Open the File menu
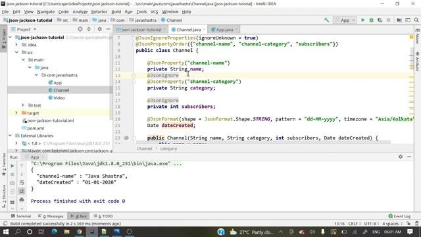Screen dimensions: 421x237 click(5, 12)
